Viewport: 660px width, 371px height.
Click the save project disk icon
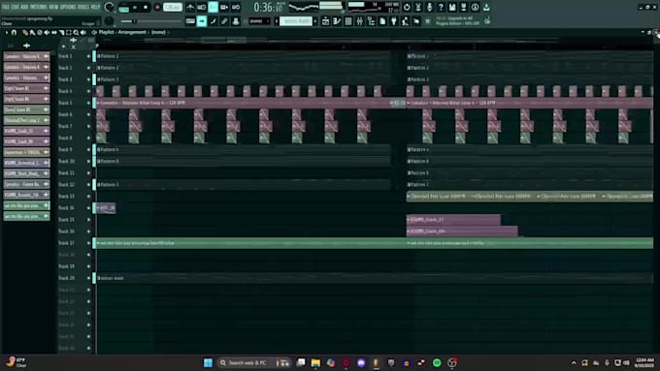click(452, 7)
